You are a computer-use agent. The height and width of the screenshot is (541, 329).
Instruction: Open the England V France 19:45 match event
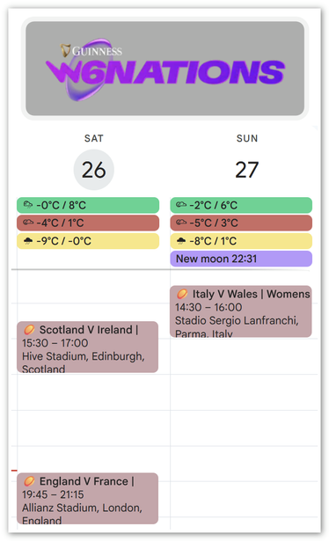(88, 498)
